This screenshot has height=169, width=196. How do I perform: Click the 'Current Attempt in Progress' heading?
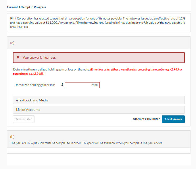click(26, 7)
